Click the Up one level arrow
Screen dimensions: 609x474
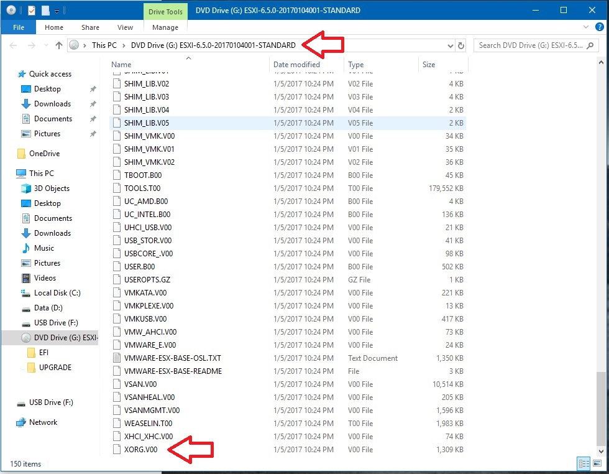click(58, 45)
